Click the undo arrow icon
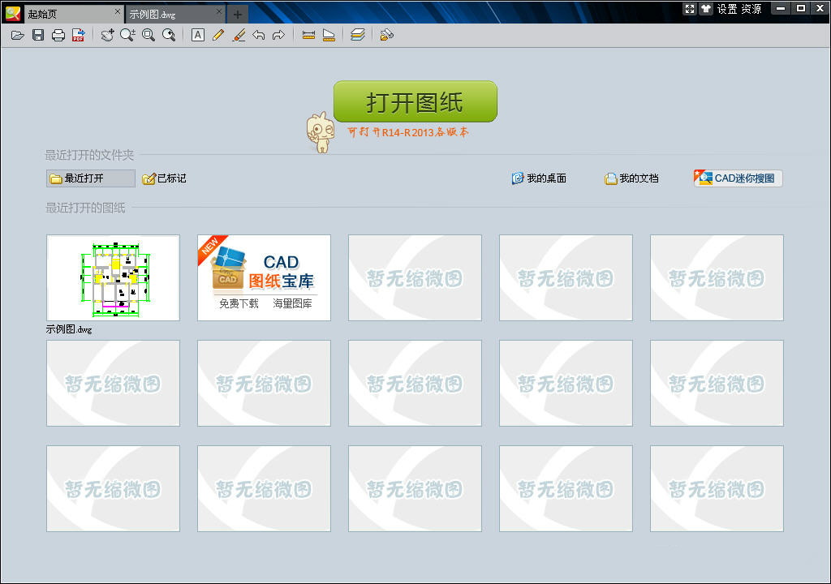 pos(258,35)
